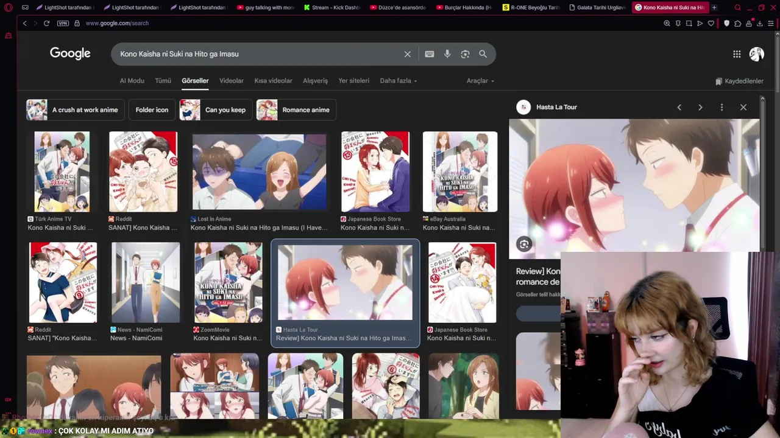Submit search with the magnifier icon
Viewport: 780px width, 438px height.
[x=483, y=54]
